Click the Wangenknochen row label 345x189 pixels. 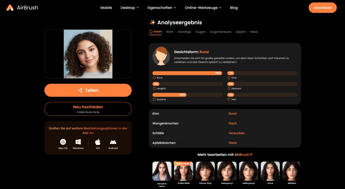tap(166, 123)
